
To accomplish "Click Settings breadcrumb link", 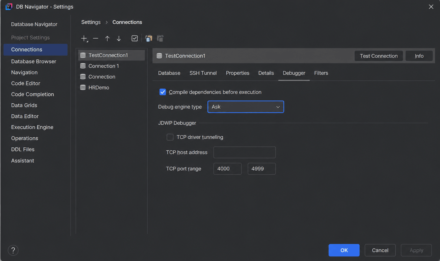I will tap(91, 22).
